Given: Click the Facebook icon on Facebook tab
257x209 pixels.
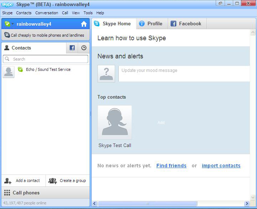Looking at the screenshot, I should pos(173,23).
